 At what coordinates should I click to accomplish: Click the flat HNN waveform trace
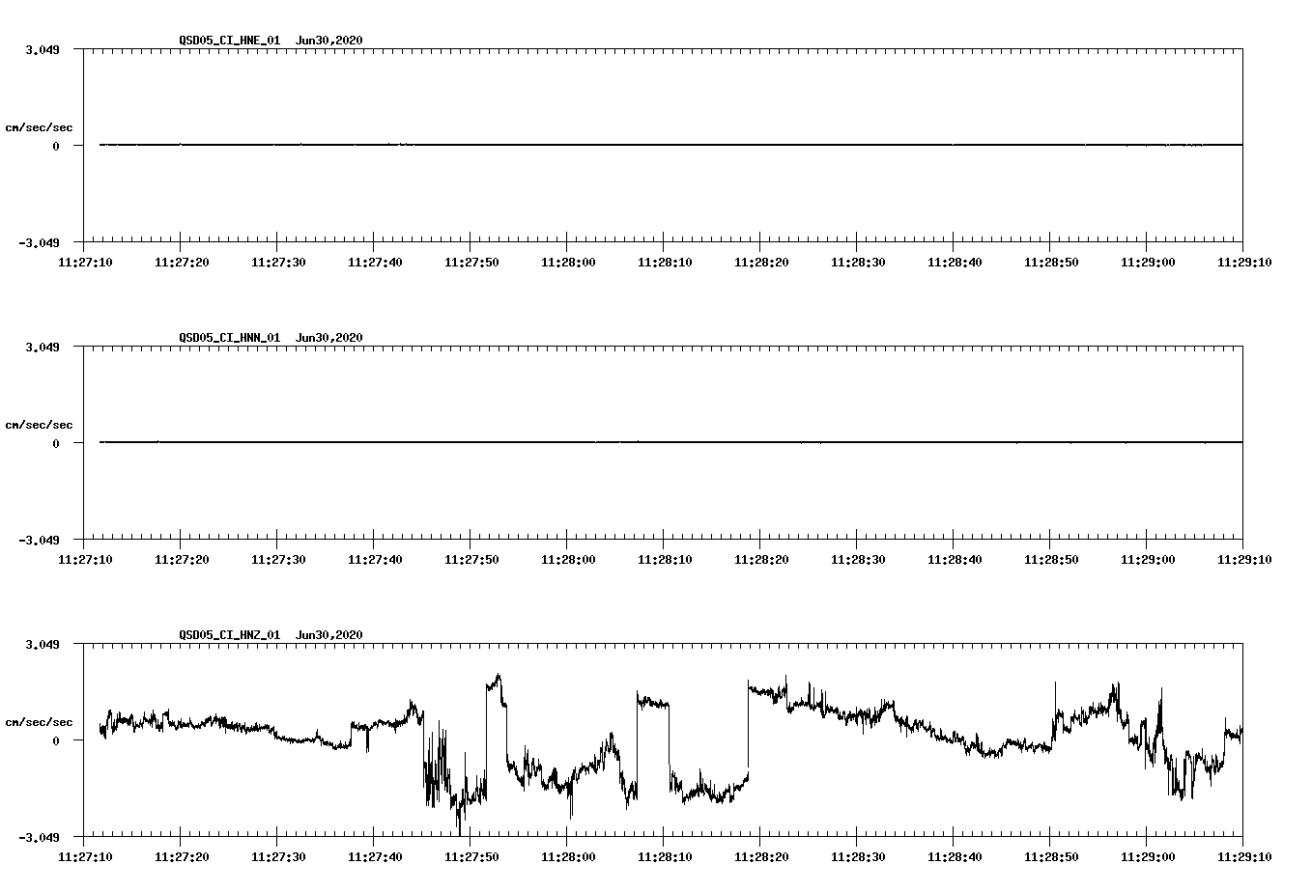(670, 442)
